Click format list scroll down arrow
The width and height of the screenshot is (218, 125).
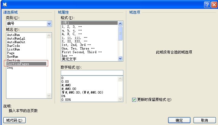[x=120, y=59]
